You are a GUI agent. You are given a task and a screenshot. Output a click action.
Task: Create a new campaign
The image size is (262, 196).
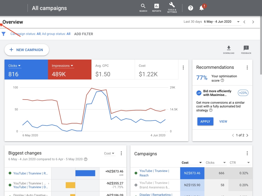(27, 50)
